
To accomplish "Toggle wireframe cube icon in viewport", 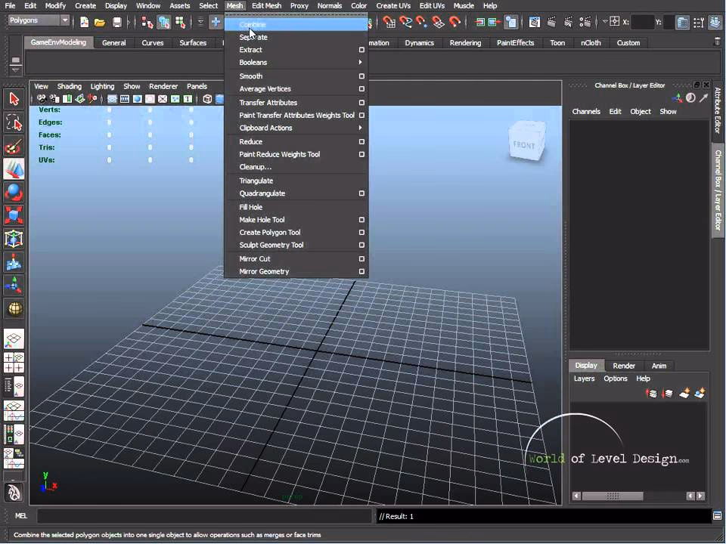I will (207, 98).
